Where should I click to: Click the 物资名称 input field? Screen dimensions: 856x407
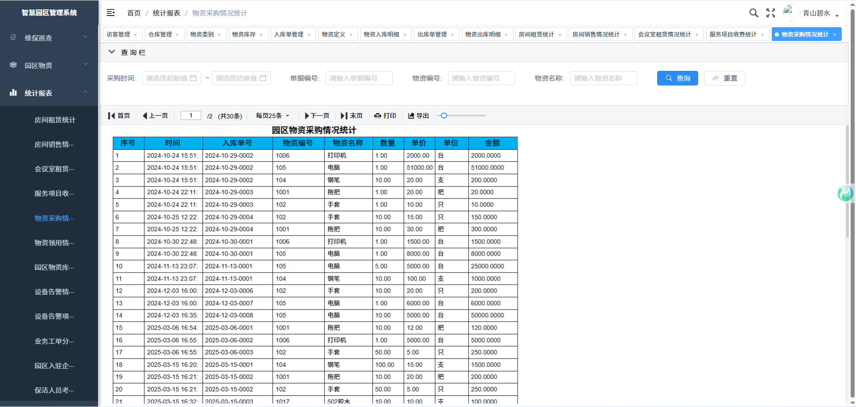tap(603, 78)
